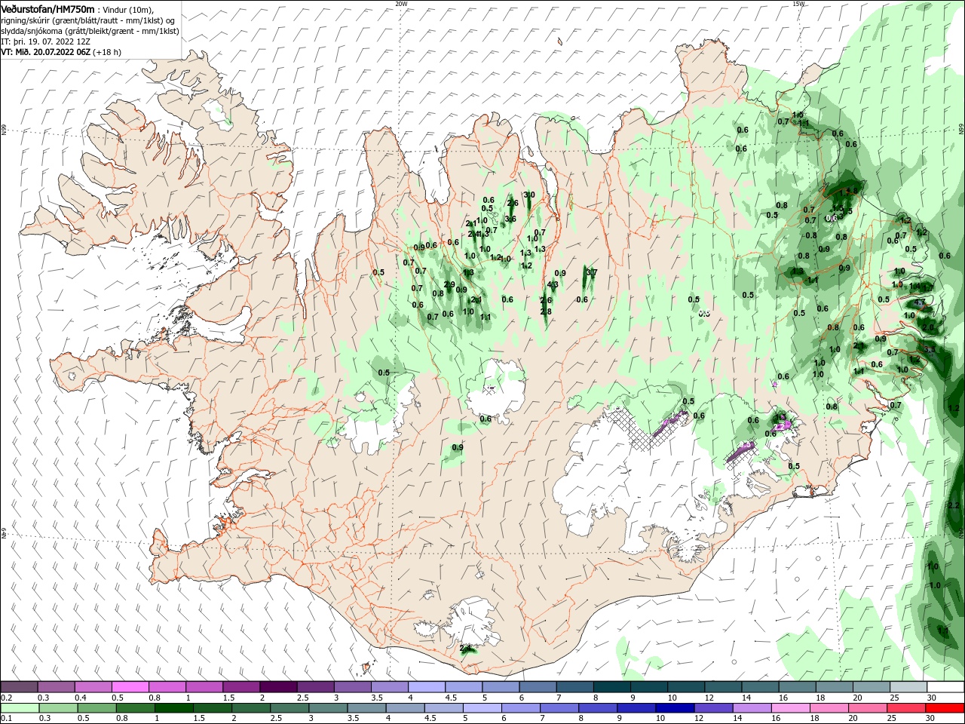Pick the lavender snow swatch labeled 4
This screenshot has width=965, height=724.
426,687
